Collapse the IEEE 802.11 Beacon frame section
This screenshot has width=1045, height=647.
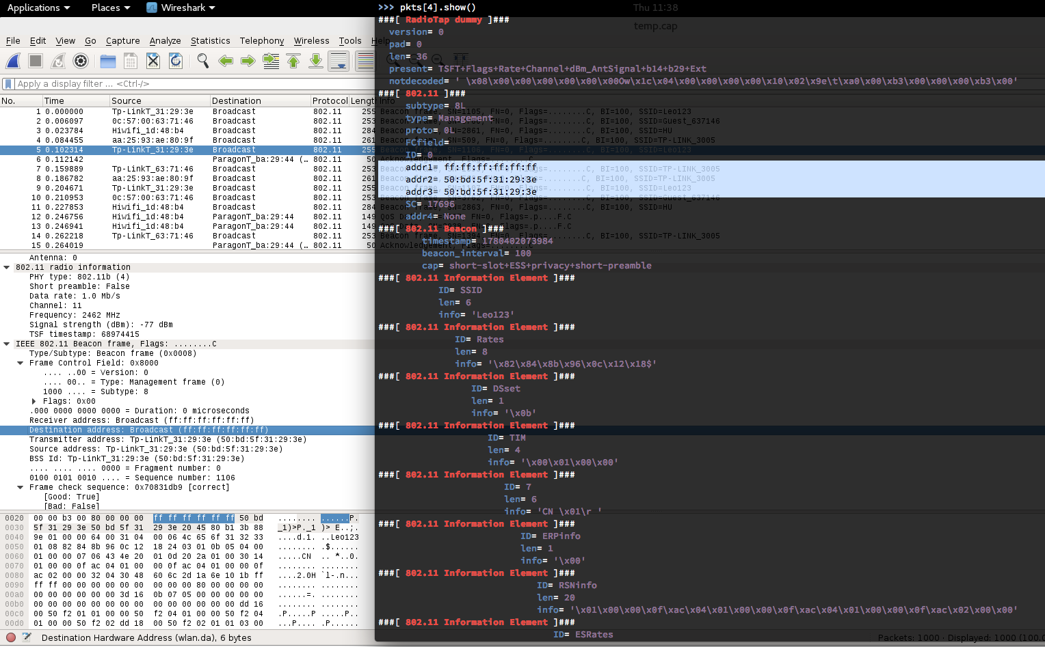[x=7, y=344]
